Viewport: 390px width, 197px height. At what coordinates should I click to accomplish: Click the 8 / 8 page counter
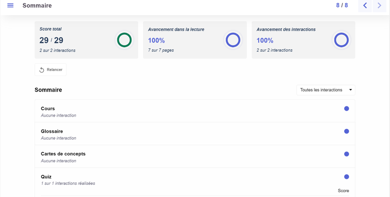(x=342, y=5)
